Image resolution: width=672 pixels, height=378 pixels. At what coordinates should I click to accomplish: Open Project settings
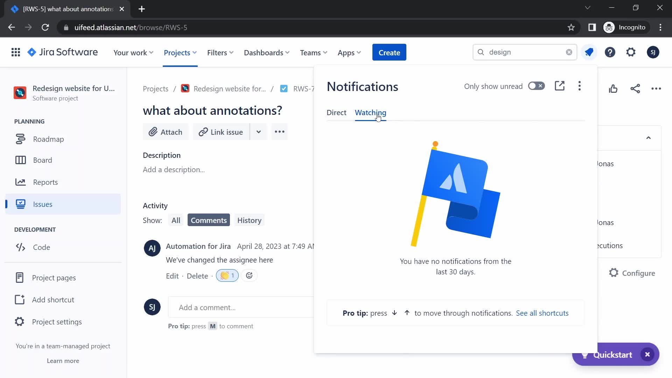(x=63, y=322)
